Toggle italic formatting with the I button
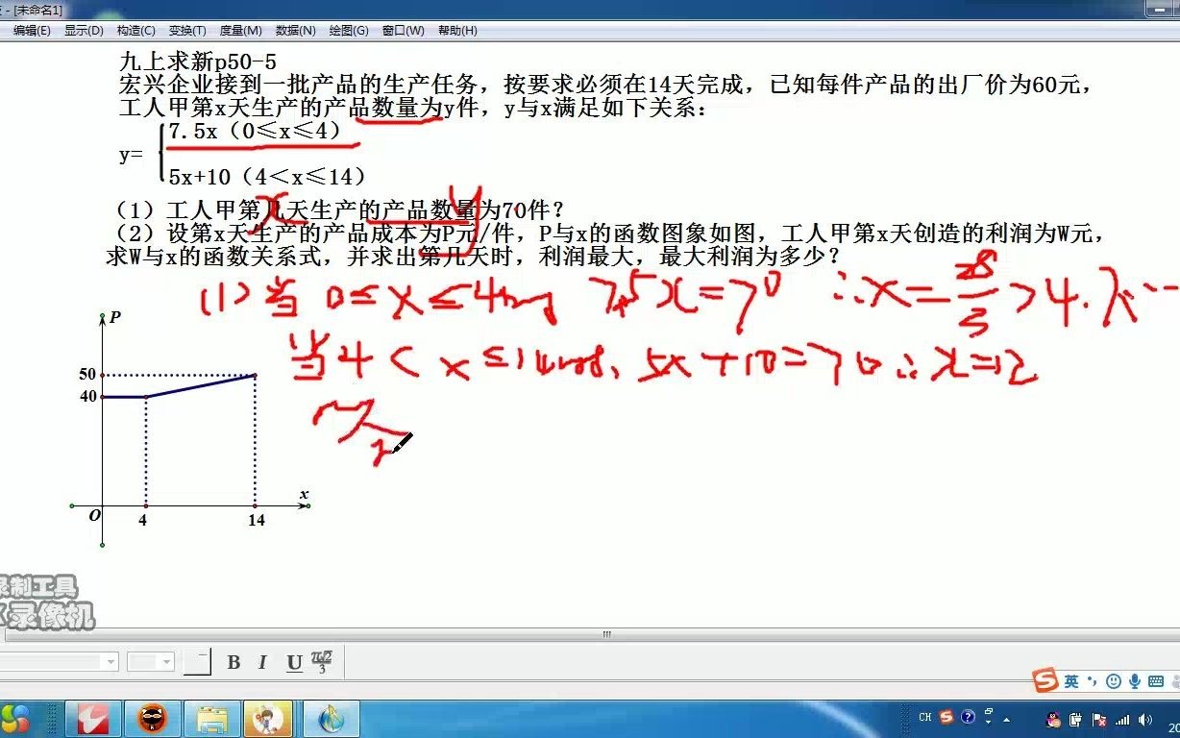This screenshot has width=1180, height=738. 261,662
